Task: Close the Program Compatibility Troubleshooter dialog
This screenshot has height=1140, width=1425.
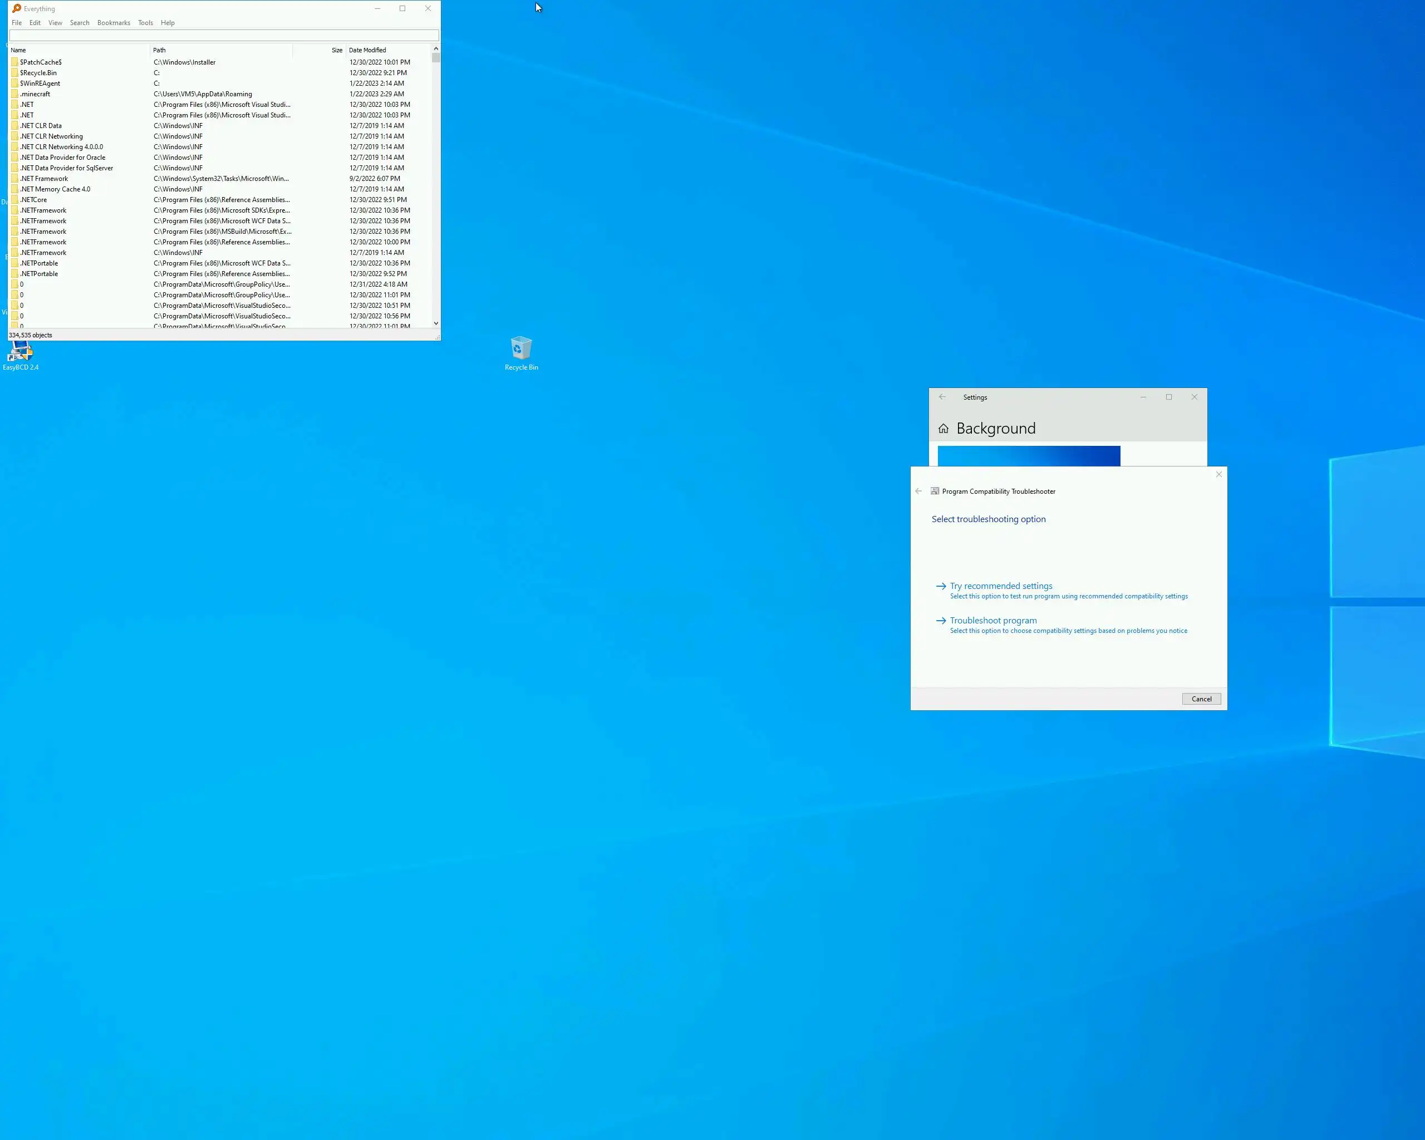Action: tap(1219, 474)
